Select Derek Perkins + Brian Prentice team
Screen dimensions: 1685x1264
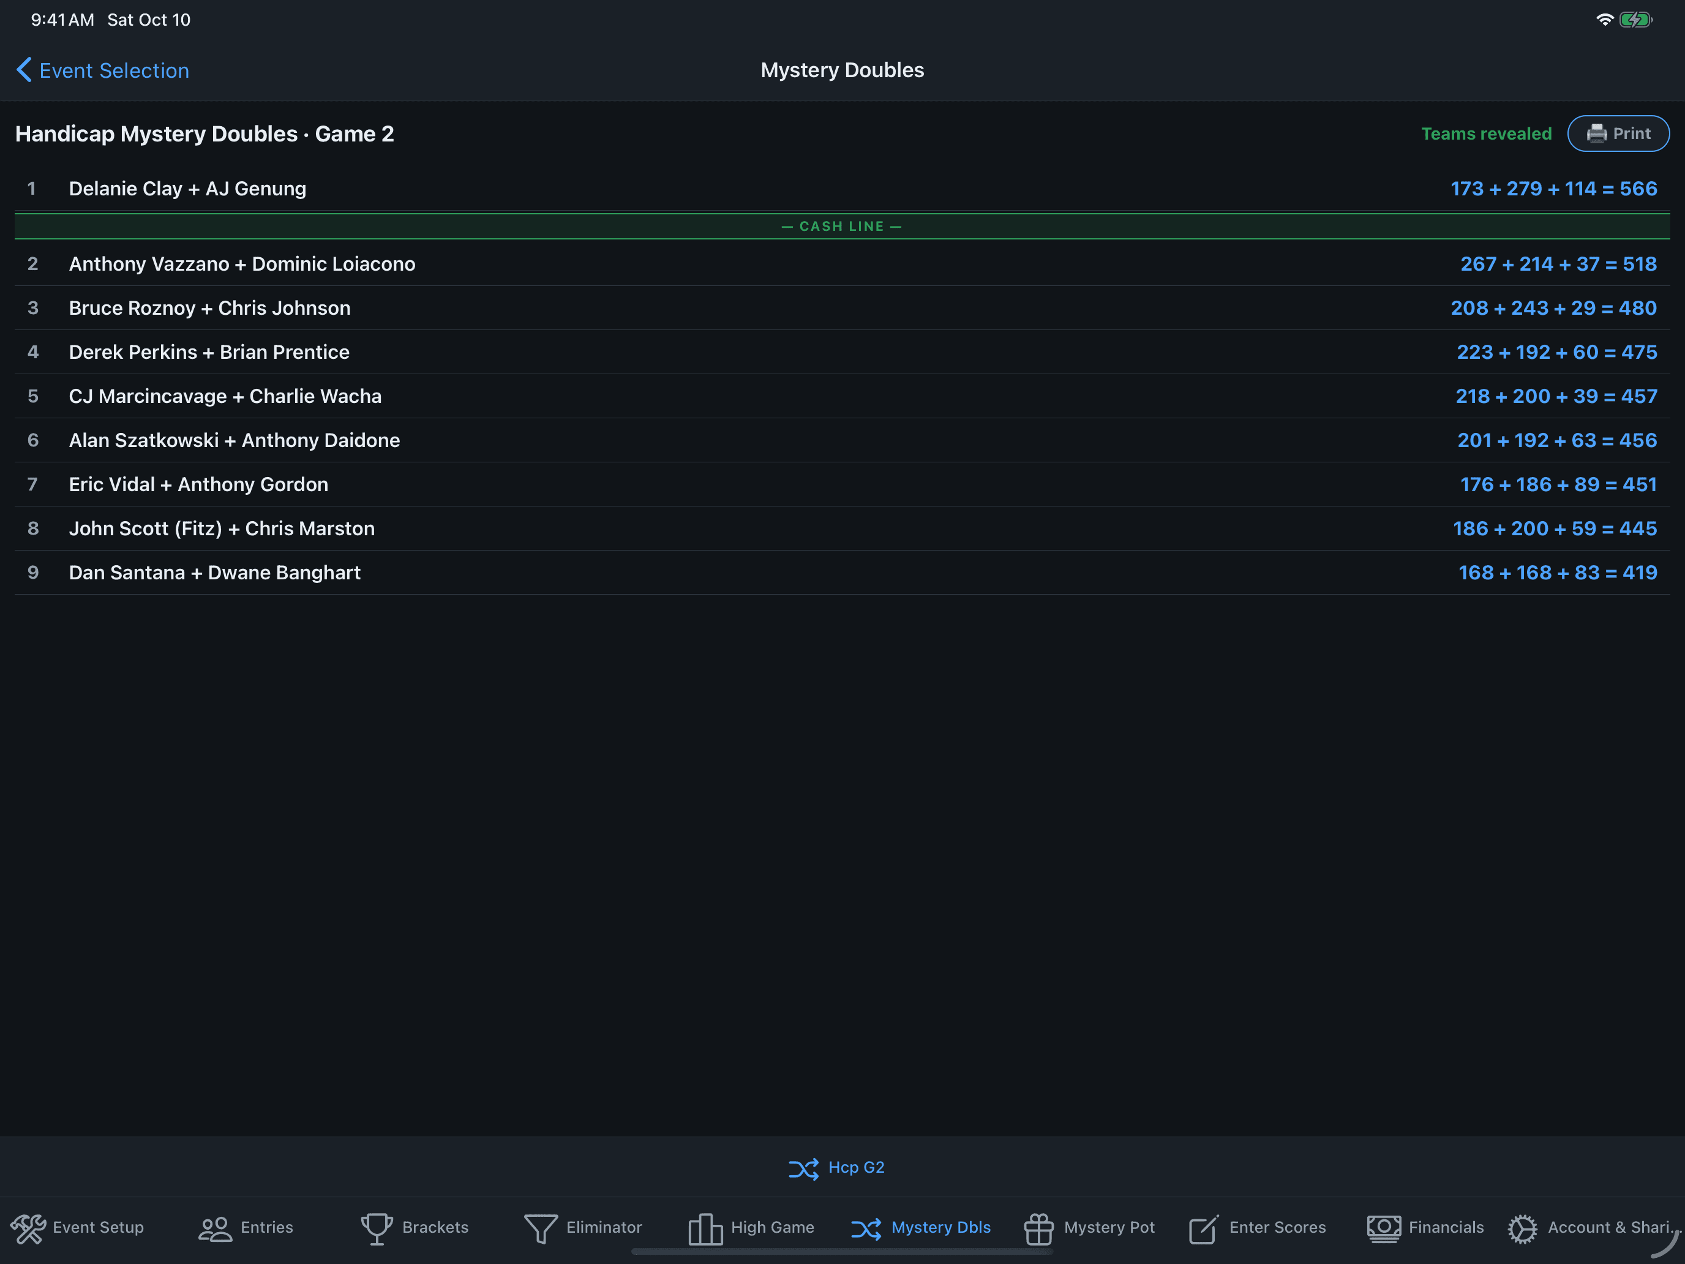click(x=842, y=352)
